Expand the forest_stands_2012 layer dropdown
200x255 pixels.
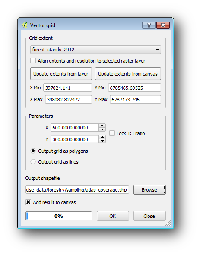157,50
